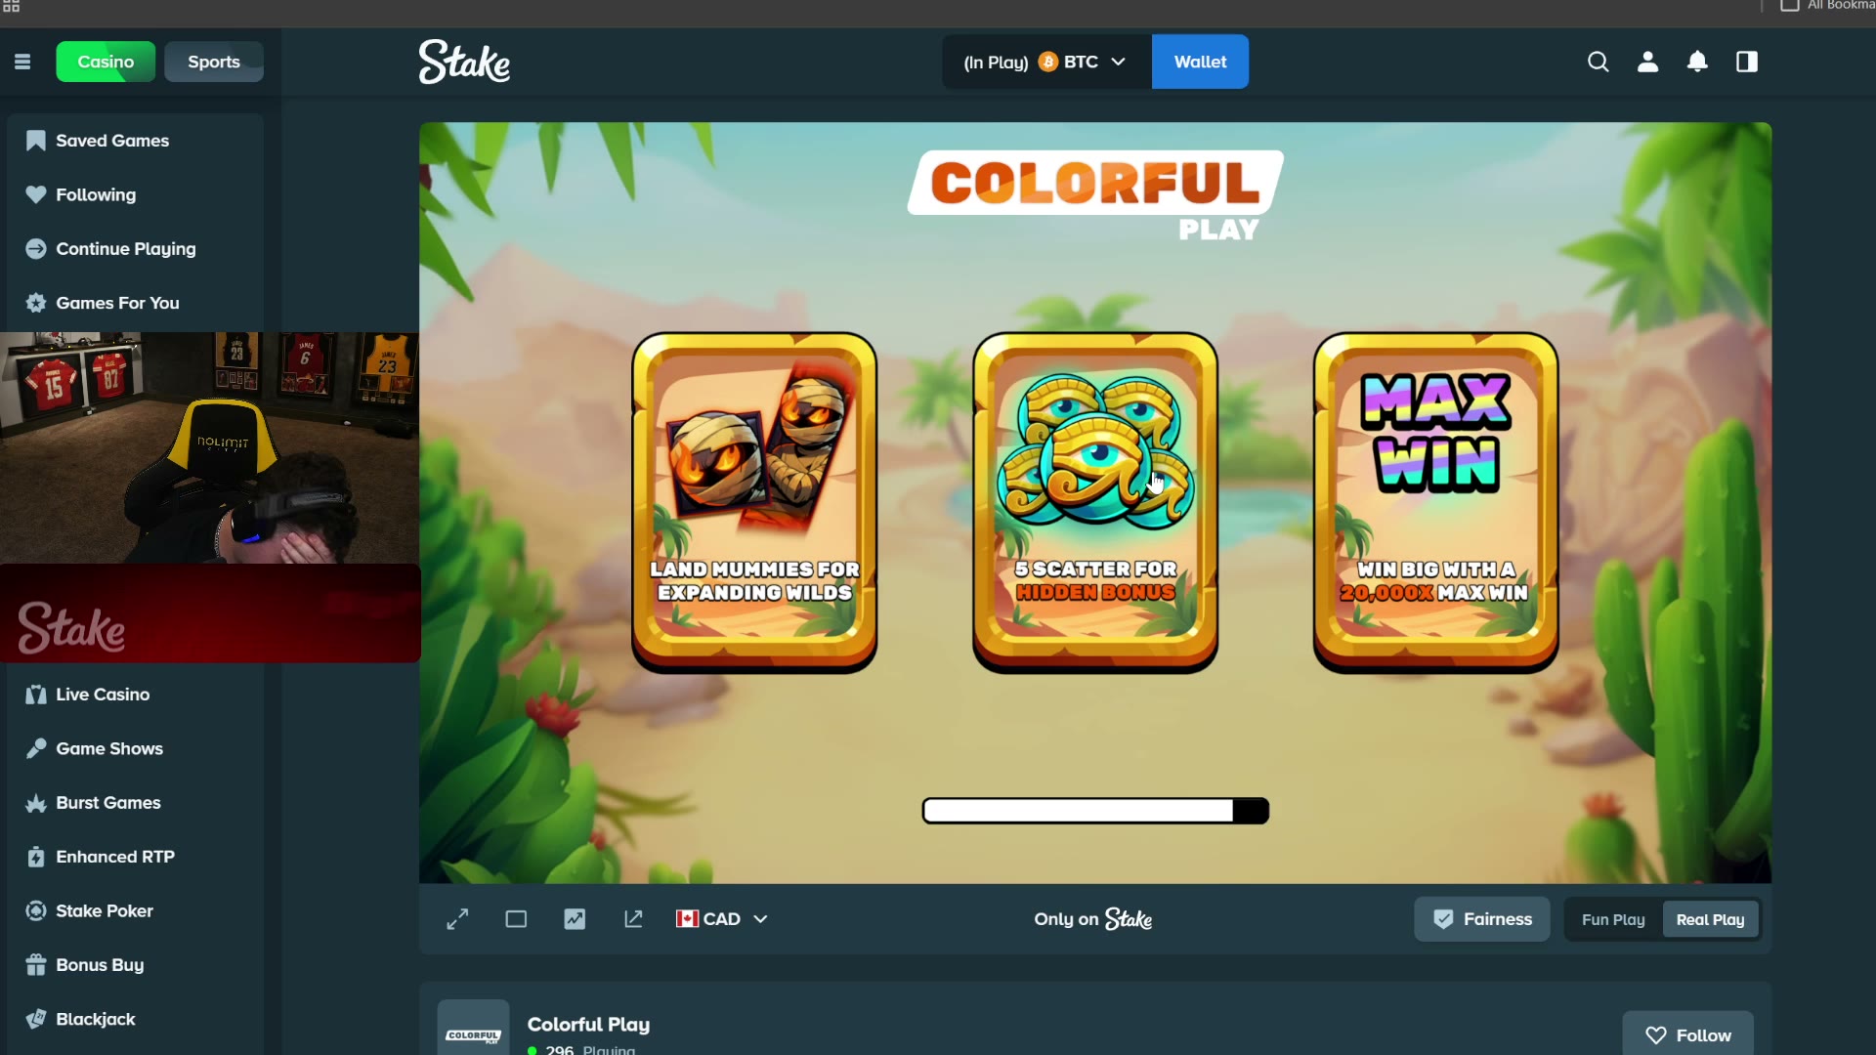Viewport: 1876px width, 1055px height.
Task: Switch to Real Play mode
Action: pyautogui.click(x=1710, y=919)
